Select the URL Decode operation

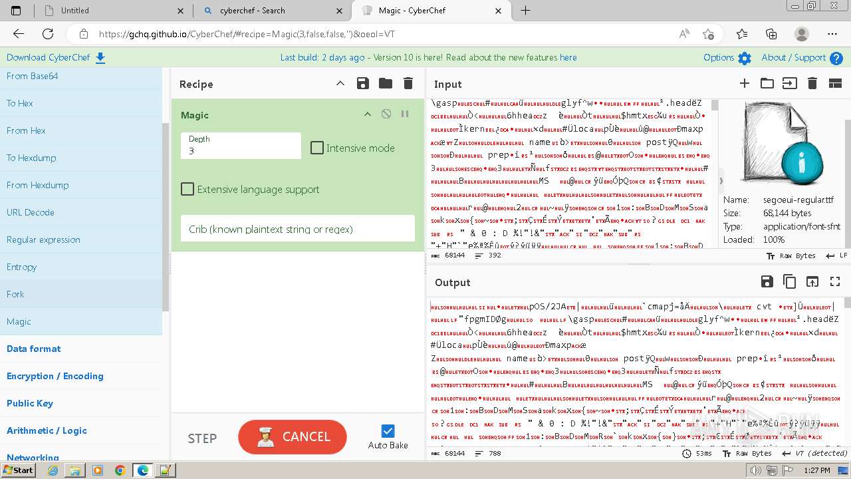coord(81,212)
